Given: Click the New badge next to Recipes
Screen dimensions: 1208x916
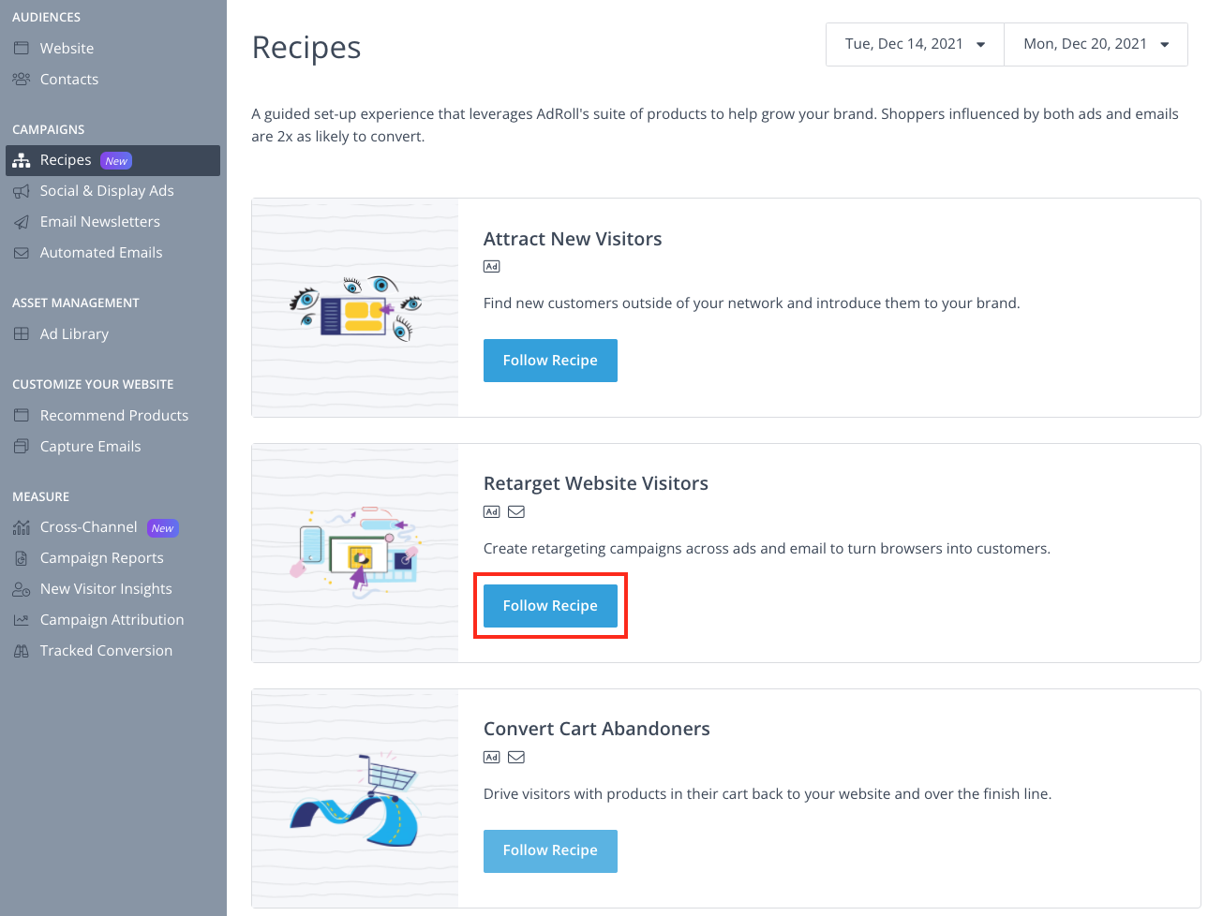Looking at the screenshot, I should coord(116,161).
